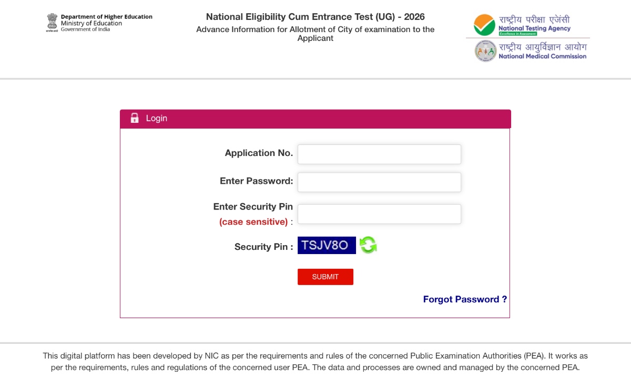The width and height of the screenshot is (631, 378).
Task: Click the Advance Information for Allotment subtitle
Action: coord(315,34)
